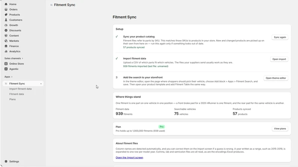
Task: Navigate to Discounts
Action: 15,30
